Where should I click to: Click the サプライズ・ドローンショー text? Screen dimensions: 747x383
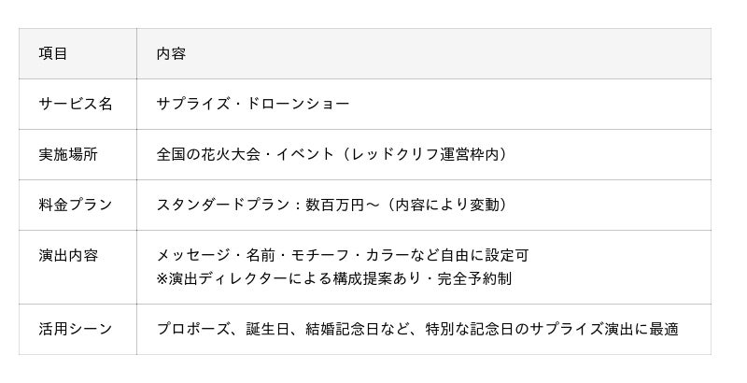click(x=253, y=104)
